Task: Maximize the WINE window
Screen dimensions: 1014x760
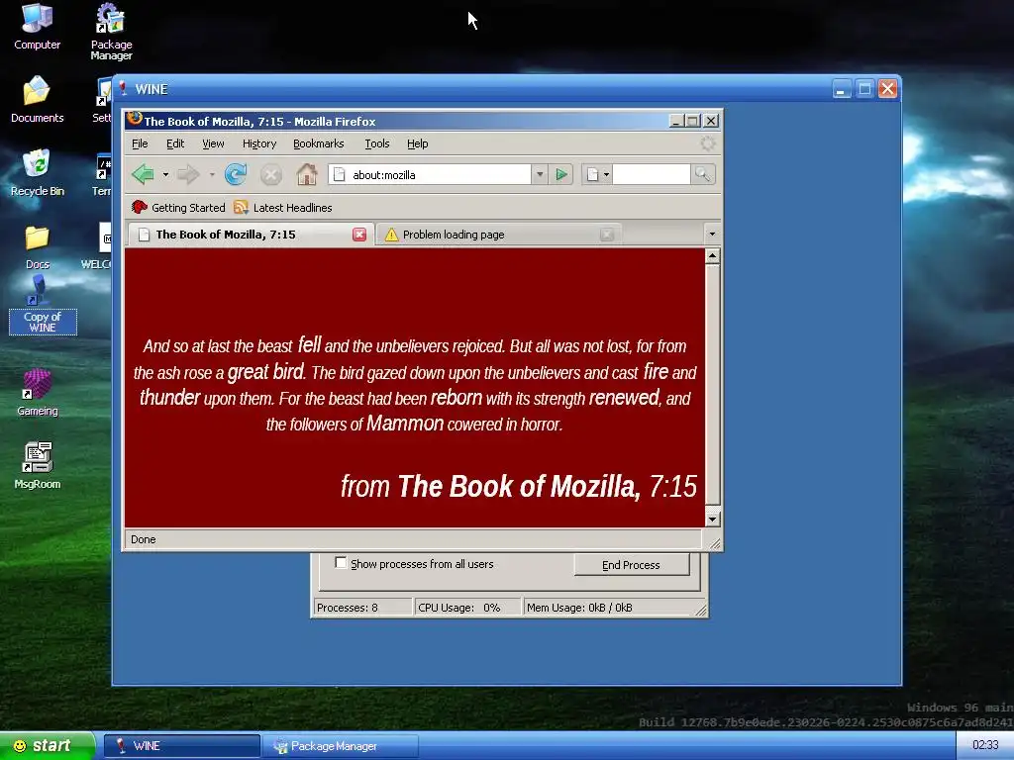Action: 864,88
